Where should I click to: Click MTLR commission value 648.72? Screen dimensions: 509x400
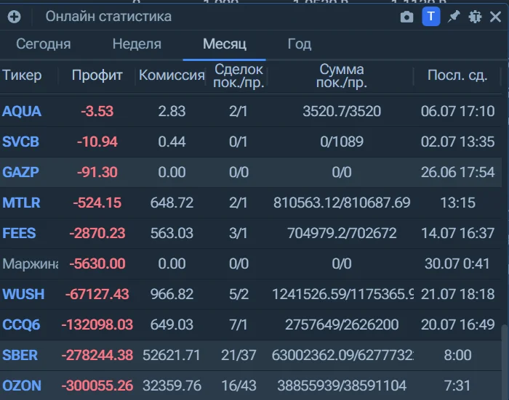[172, 203]
